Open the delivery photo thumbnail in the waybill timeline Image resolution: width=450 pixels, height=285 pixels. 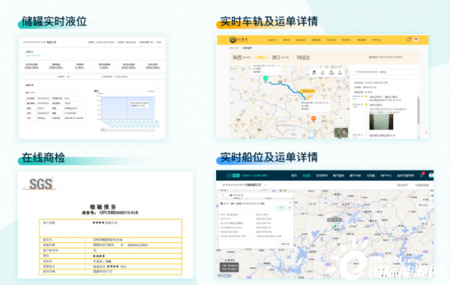click(x=381, y=122)
